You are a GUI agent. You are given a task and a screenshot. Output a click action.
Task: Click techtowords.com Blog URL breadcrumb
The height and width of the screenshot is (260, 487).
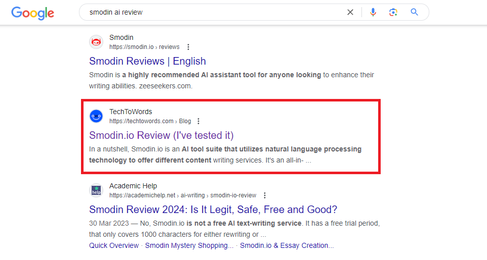point(150,121)
